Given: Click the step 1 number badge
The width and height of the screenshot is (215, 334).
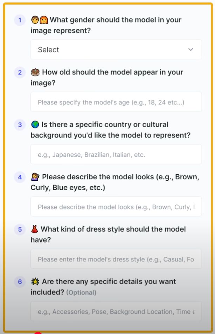Looking at the screenshot, I should (20, 20).
